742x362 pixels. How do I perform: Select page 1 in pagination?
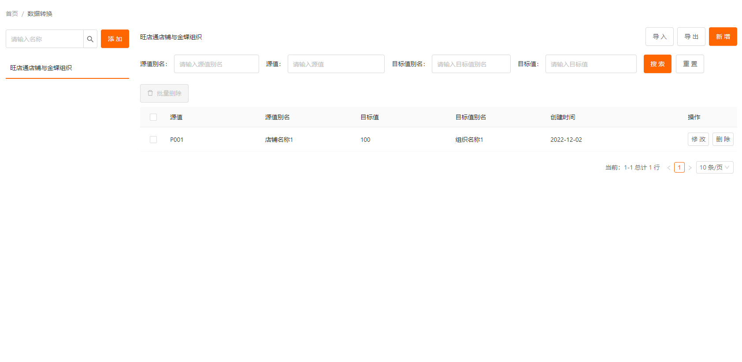click(679, 167)
